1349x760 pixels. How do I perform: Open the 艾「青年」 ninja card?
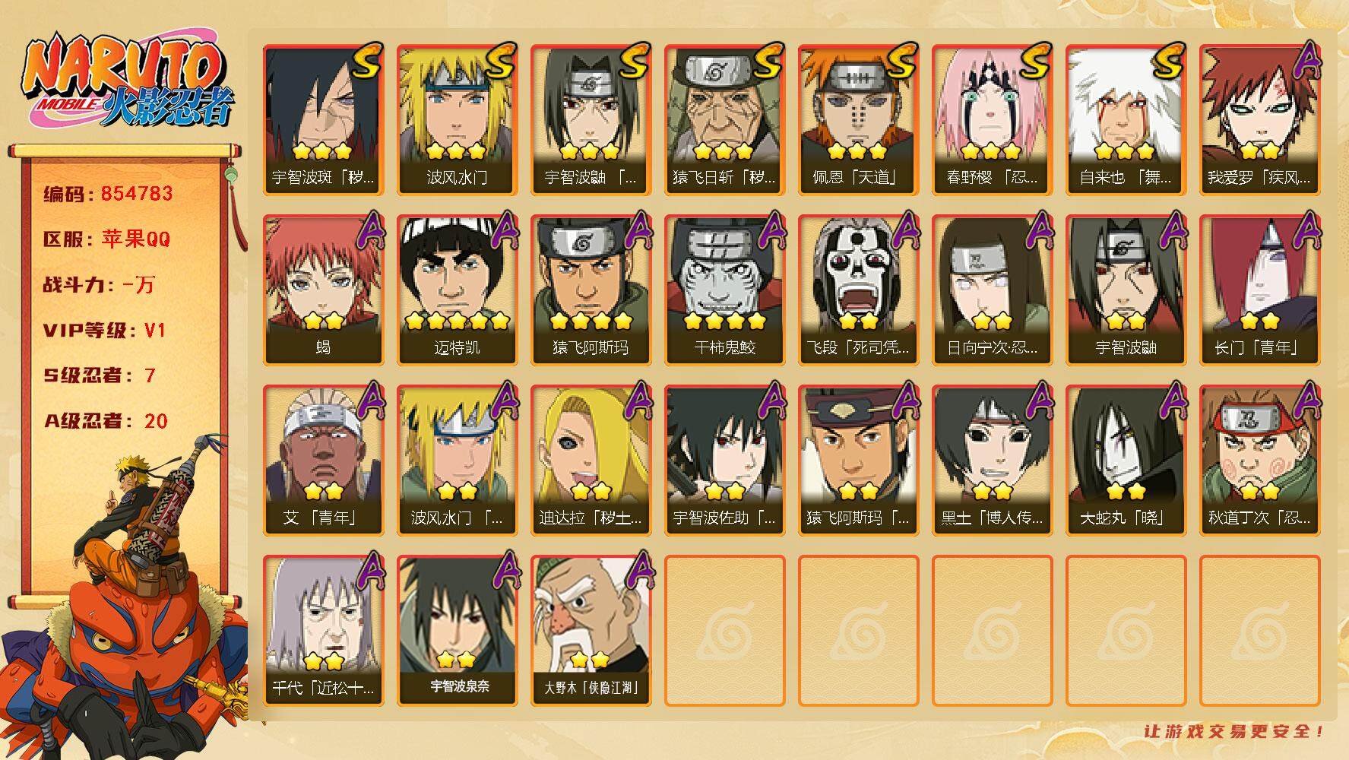[323, 461]
